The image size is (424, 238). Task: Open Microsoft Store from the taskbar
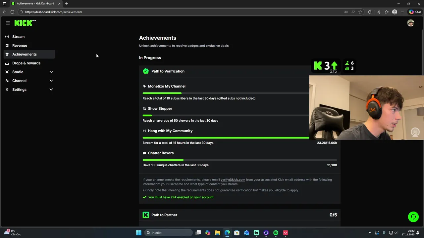click(237, 233)
